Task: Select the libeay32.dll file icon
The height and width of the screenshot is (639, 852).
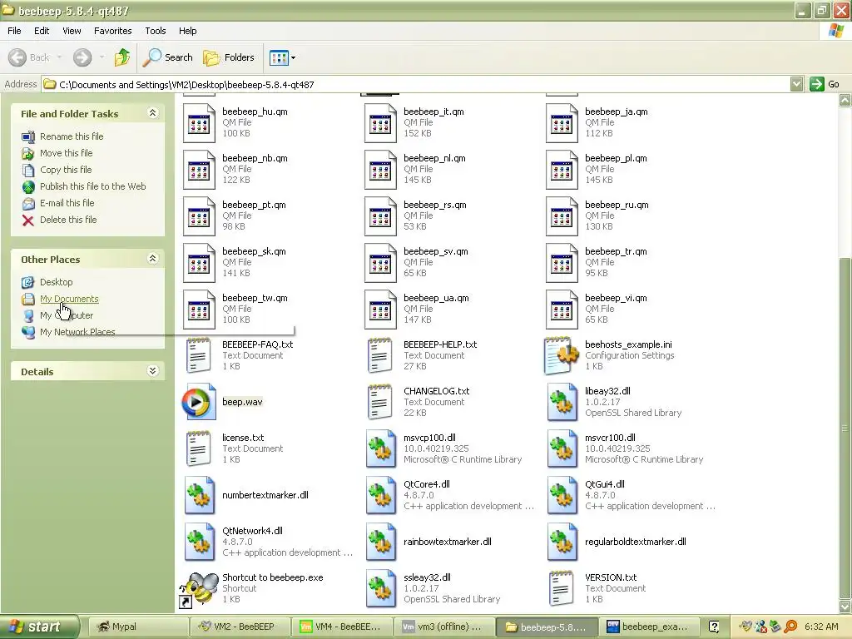Action: click(x=562, y=402)
